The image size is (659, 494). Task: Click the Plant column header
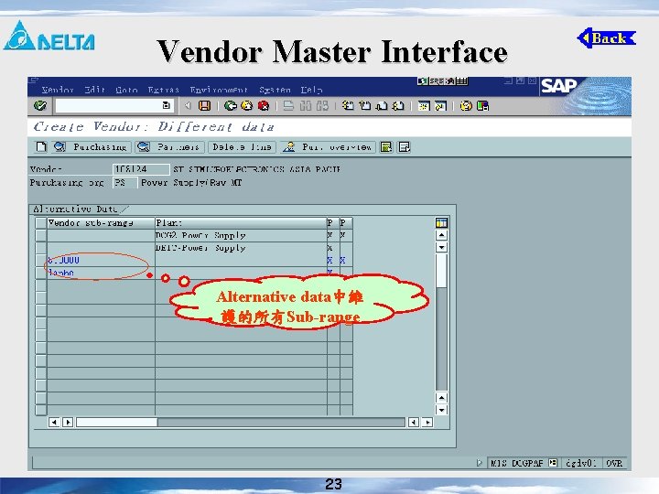[x=241, y=222]
